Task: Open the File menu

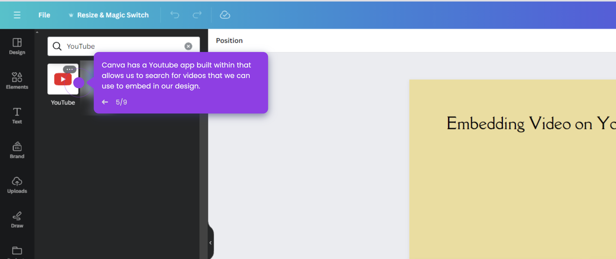Action: 44,15
